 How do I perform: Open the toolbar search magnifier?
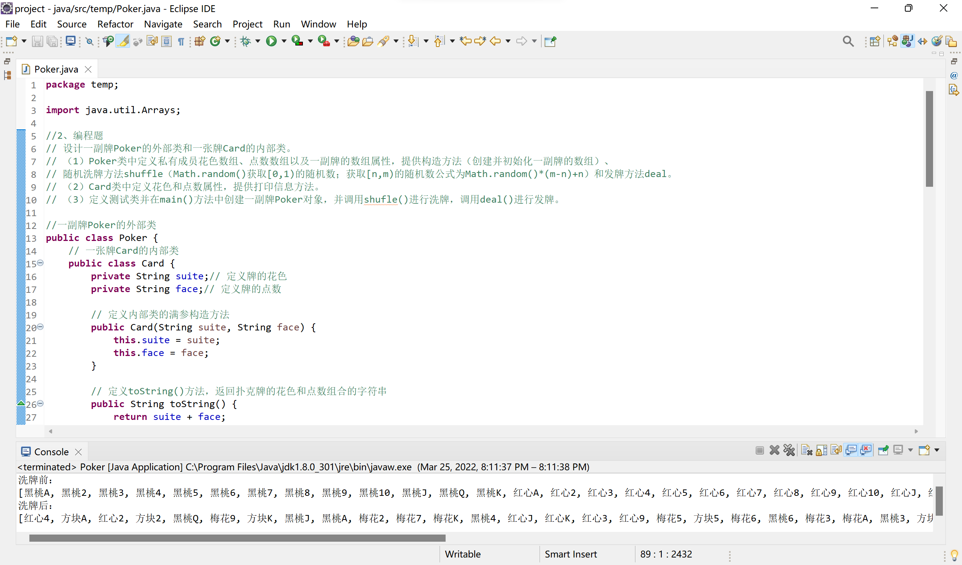pos(848,41)
